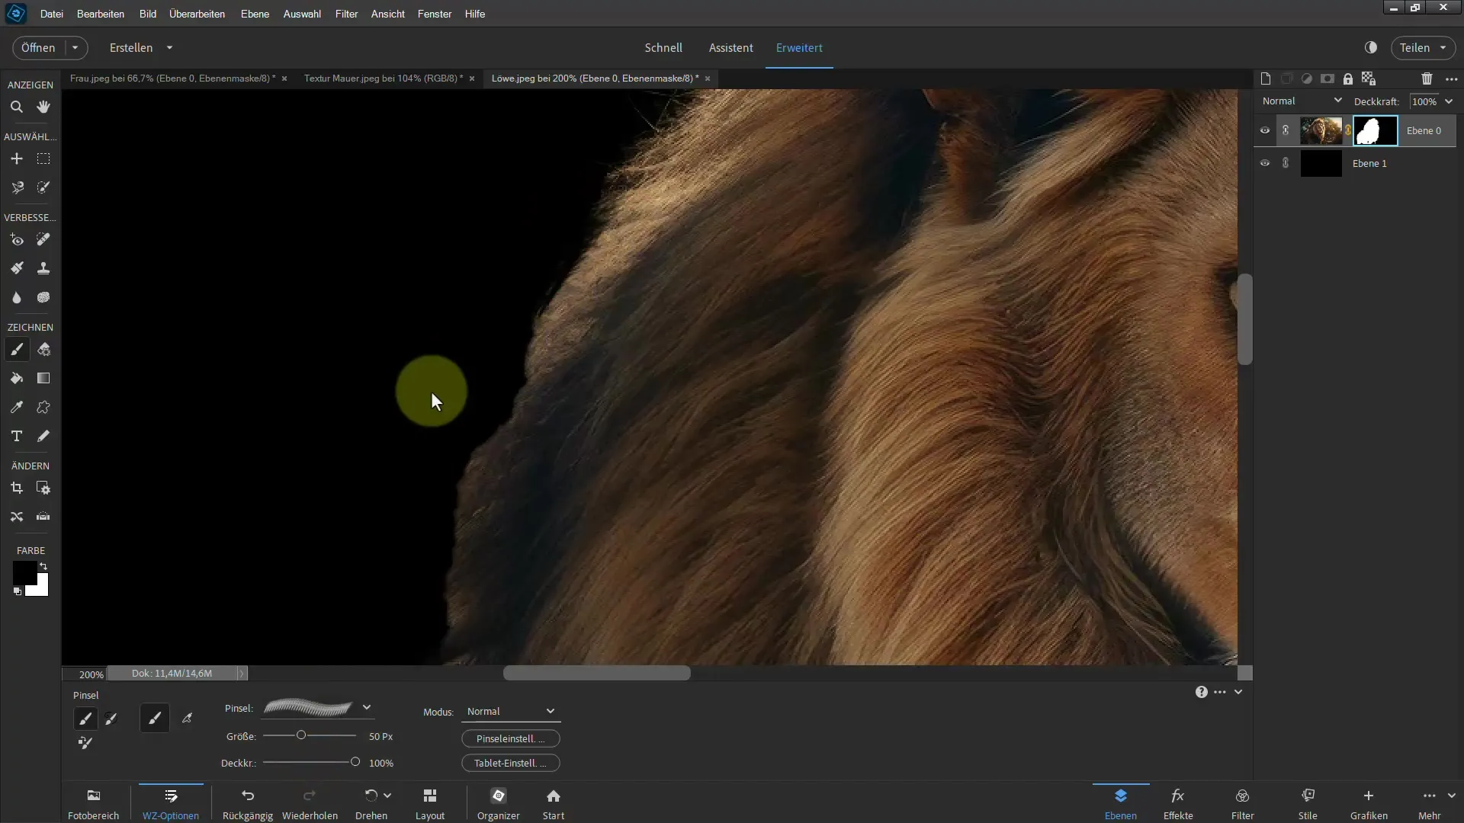The height and width of the screenshot is (823, 1464).
Task: Toggle link icon on Ebene 1 row
Action: [x=1286, y=163]
